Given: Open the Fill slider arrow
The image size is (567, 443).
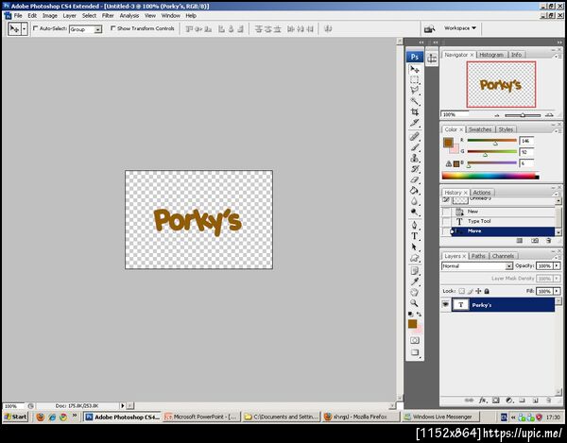Looking at the screenshot, I should [x=557, y=291].
